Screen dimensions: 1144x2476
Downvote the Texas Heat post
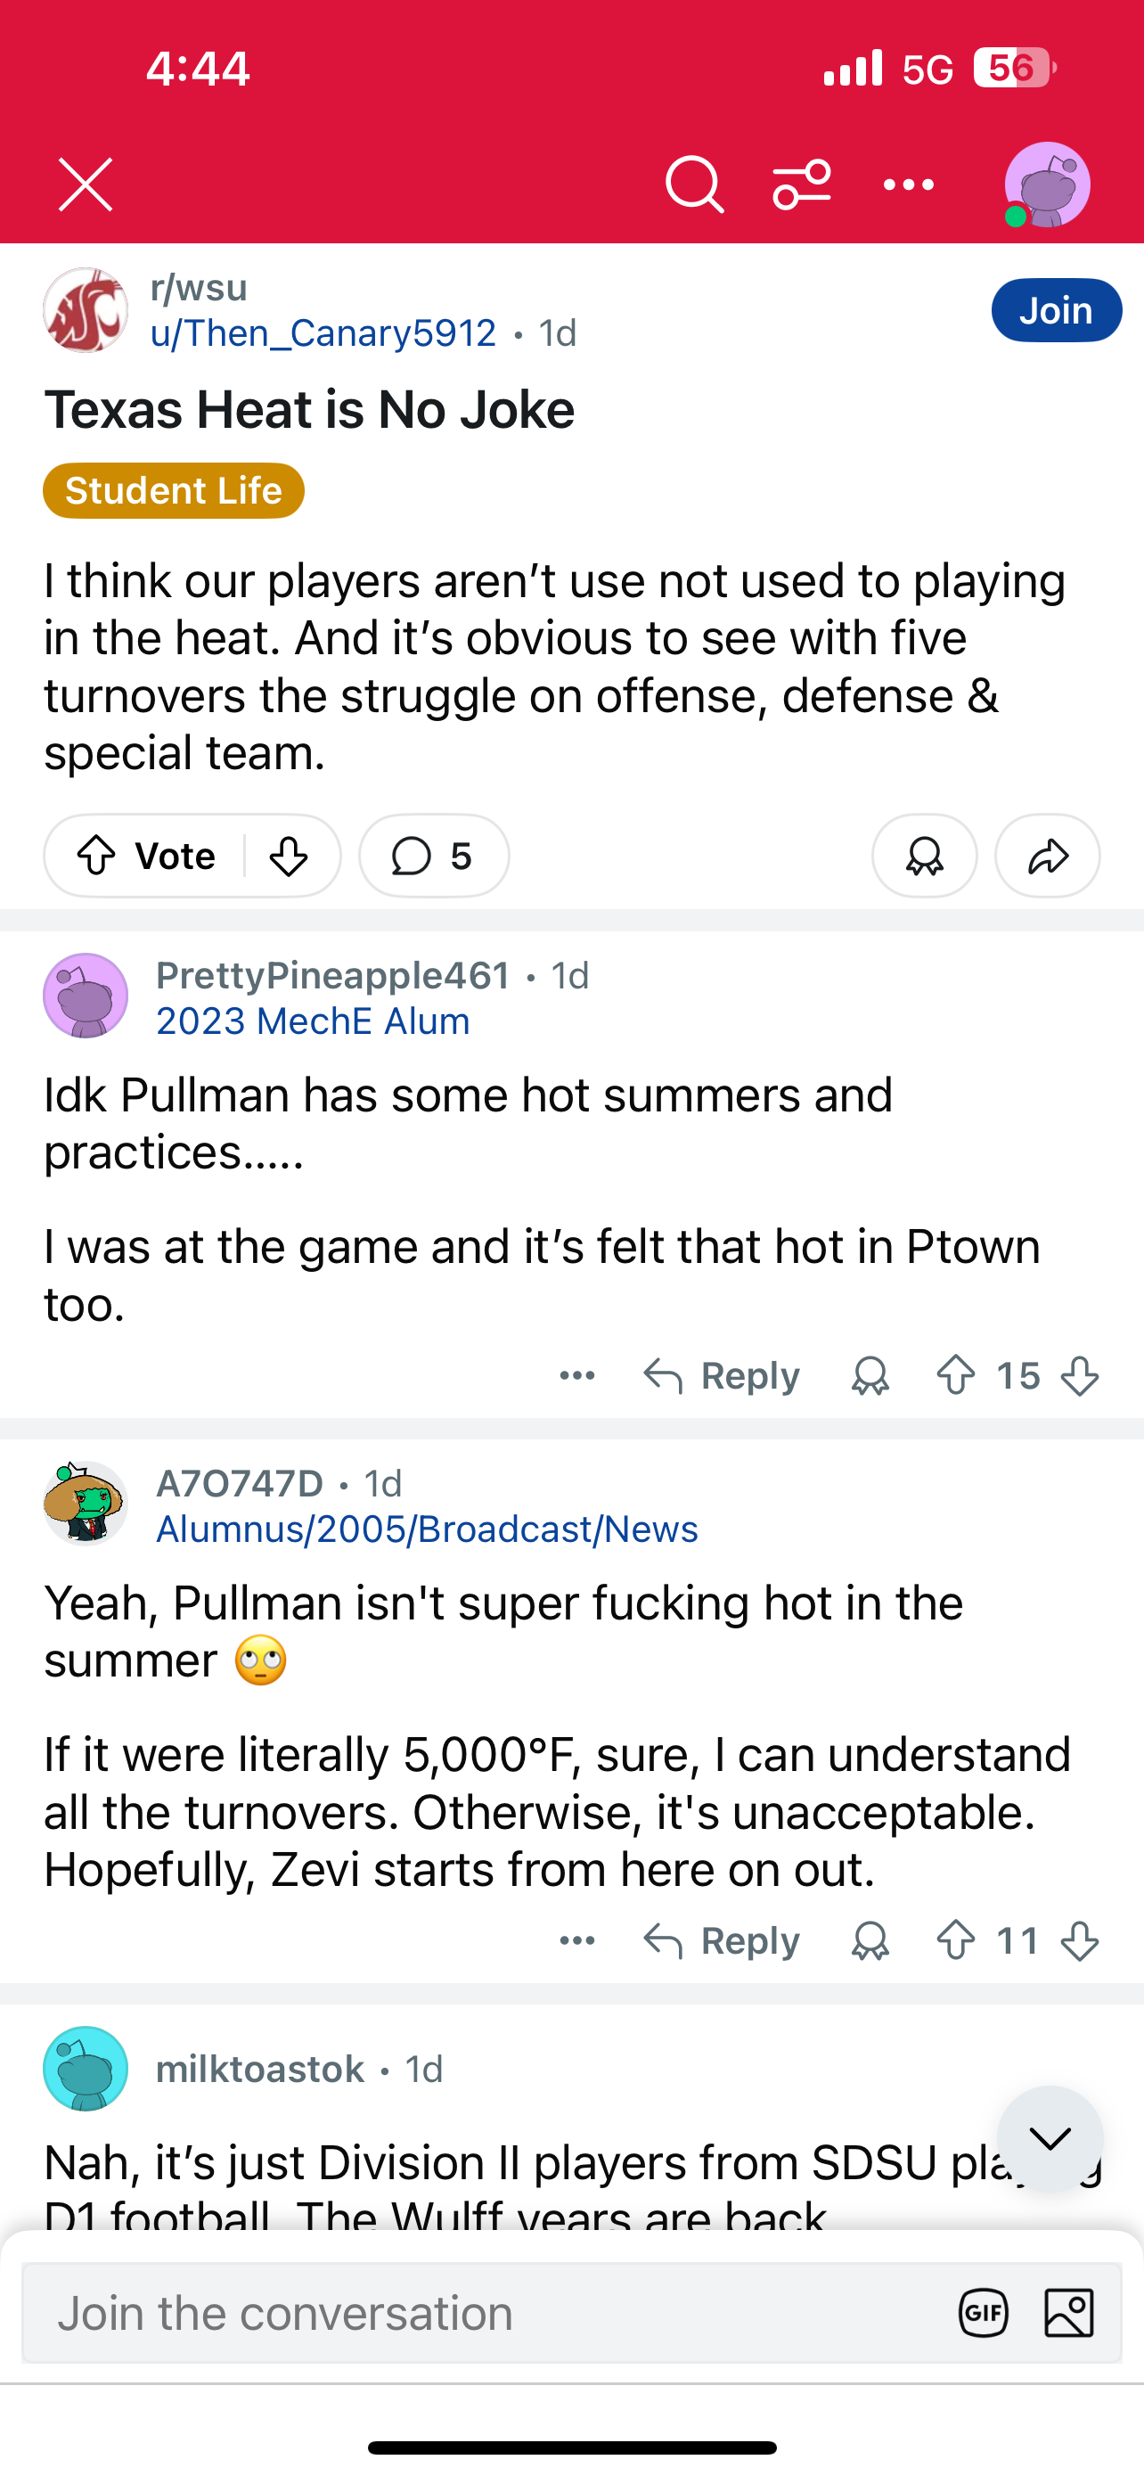coord(288,856)
